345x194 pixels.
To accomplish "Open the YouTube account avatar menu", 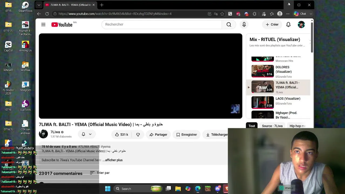I will (301, 25).
